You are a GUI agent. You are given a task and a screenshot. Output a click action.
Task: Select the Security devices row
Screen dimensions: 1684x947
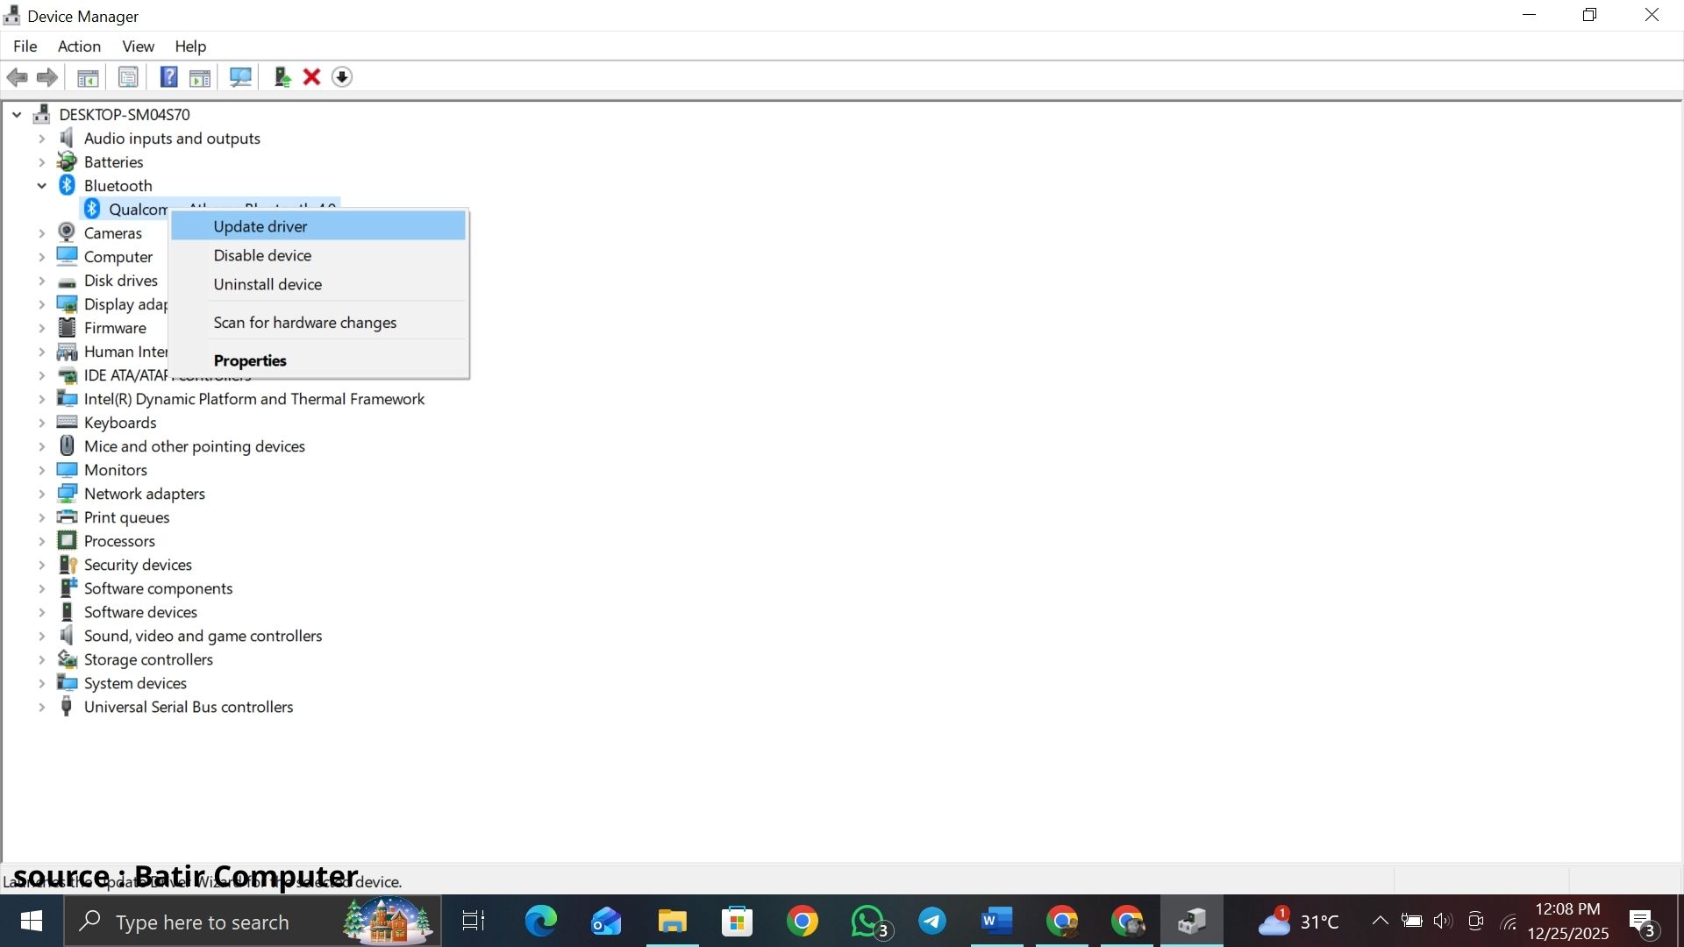138,565
